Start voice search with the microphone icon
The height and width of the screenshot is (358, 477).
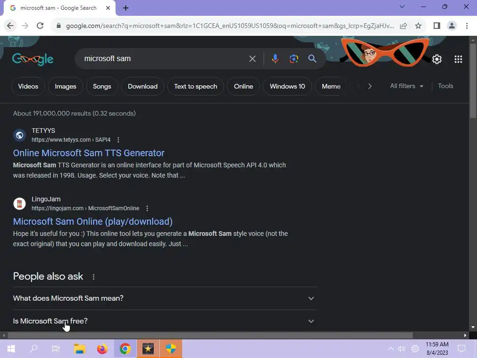pyautogui.click(x=275, y=58)
